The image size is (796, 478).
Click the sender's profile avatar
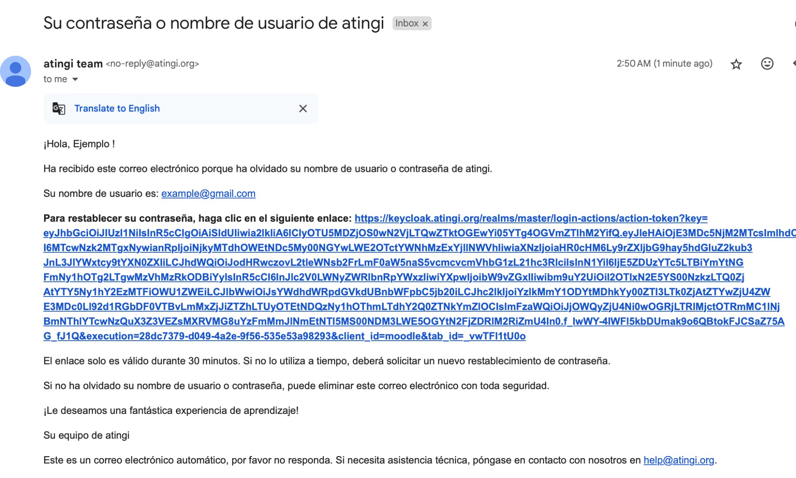click(x=16, y=71)
